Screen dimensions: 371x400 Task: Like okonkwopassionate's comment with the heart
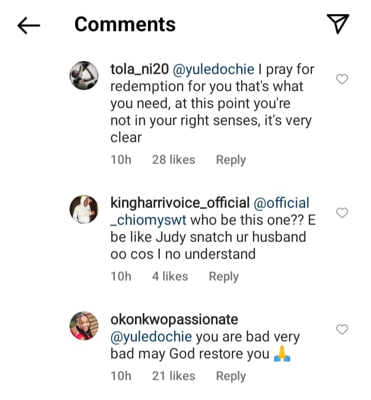pyautogui.click(x=342, y=329)
